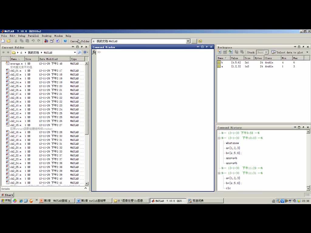Viewport: 311px width, 233px height.
Task: Open Current Folder path dropdown in toolbar
Action: coord(188,41)
